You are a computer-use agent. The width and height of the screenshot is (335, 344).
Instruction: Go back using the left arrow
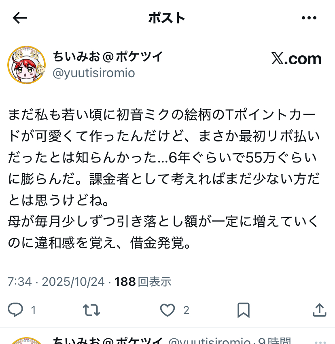[20, 18]
